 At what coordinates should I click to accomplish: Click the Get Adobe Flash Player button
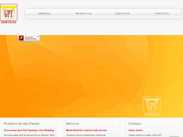pyautogui.click(x=29, y=38)
